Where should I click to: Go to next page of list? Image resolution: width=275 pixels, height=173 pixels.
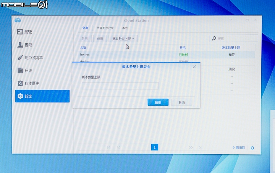click(191, 147)
